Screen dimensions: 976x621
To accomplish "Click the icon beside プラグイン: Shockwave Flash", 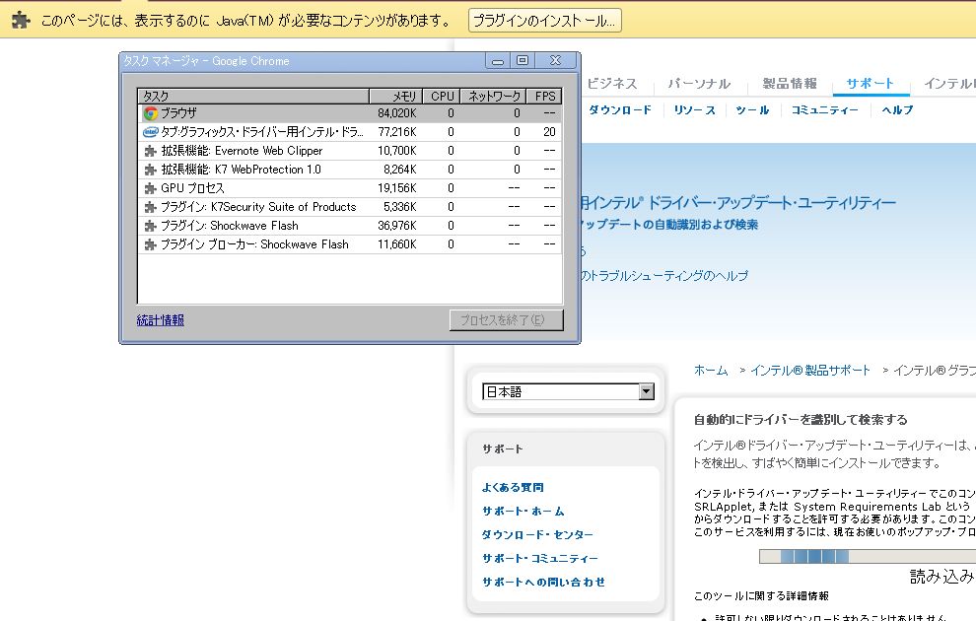I will pyautogui.click(x=150, y=226).
